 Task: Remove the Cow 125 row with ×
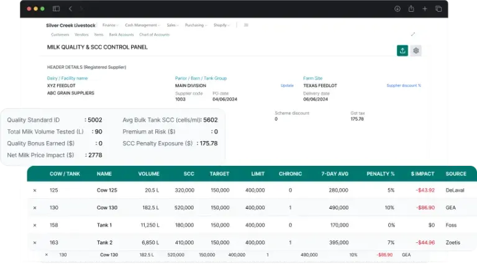pos(35,190)
